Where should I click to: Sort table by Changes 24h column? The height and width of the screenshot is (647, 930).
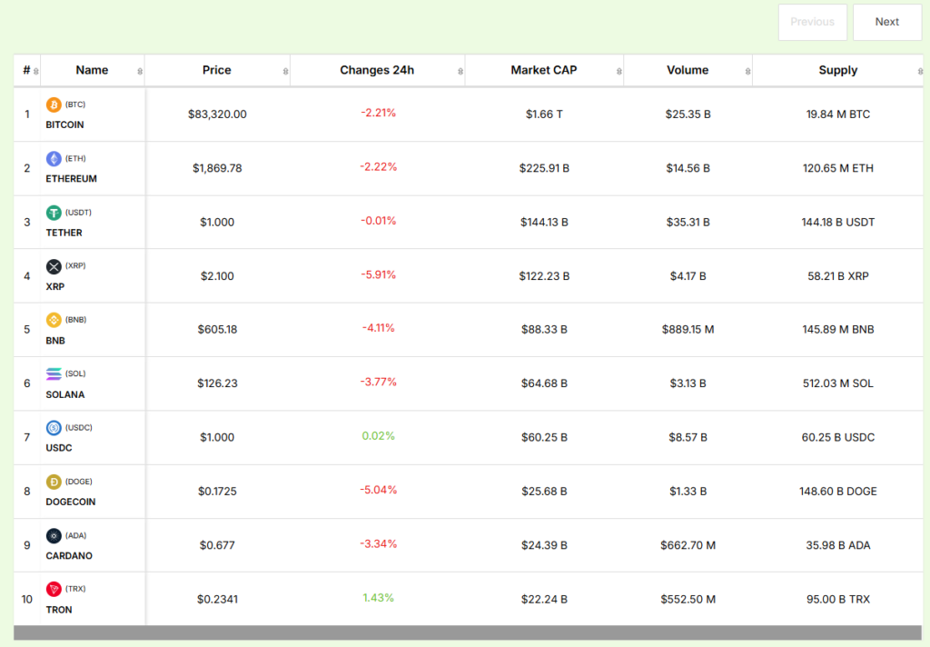coord(377,70)
